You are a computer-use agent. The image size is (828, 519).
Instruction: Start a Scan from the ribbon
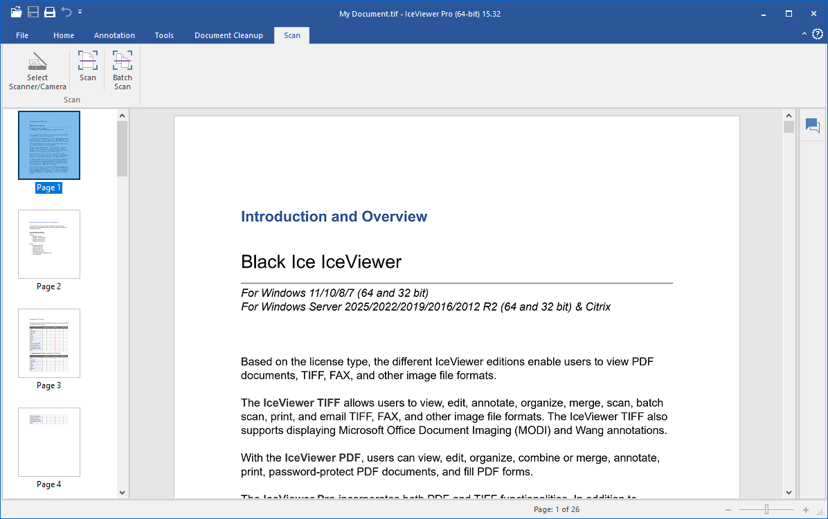pyautogui.click(x=88, y=66)
